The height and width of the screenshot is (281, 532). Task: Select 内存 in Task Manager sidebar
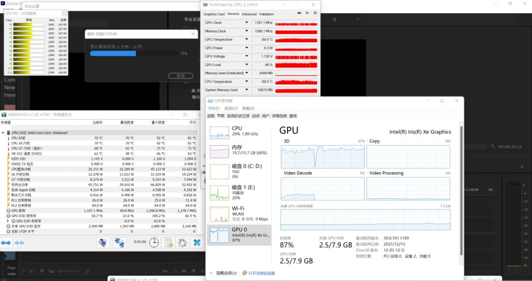point(239,151)
